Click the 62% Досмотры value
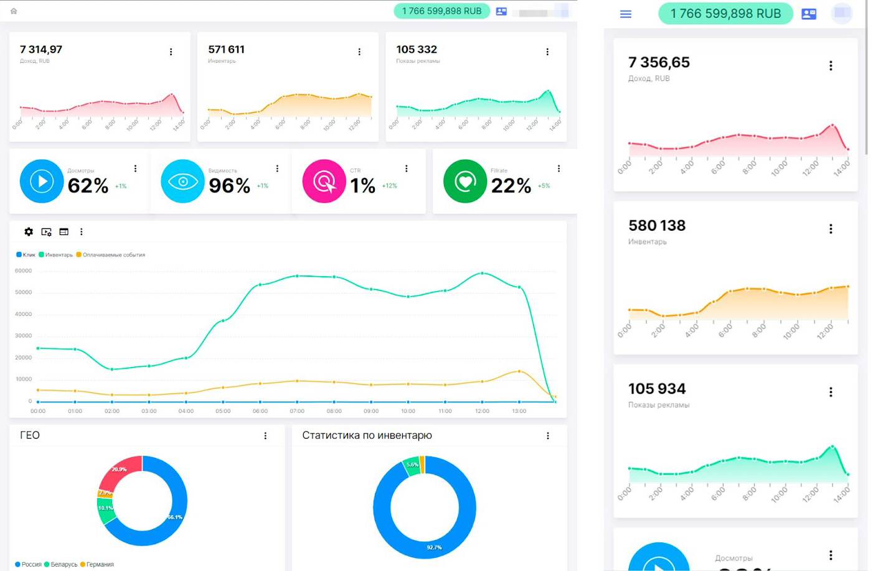873x571 pixels. tap(88, 185)
